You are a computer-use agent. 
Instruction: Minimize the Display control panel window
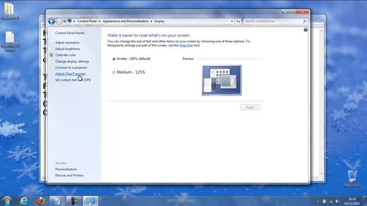[x=285, y=11]
